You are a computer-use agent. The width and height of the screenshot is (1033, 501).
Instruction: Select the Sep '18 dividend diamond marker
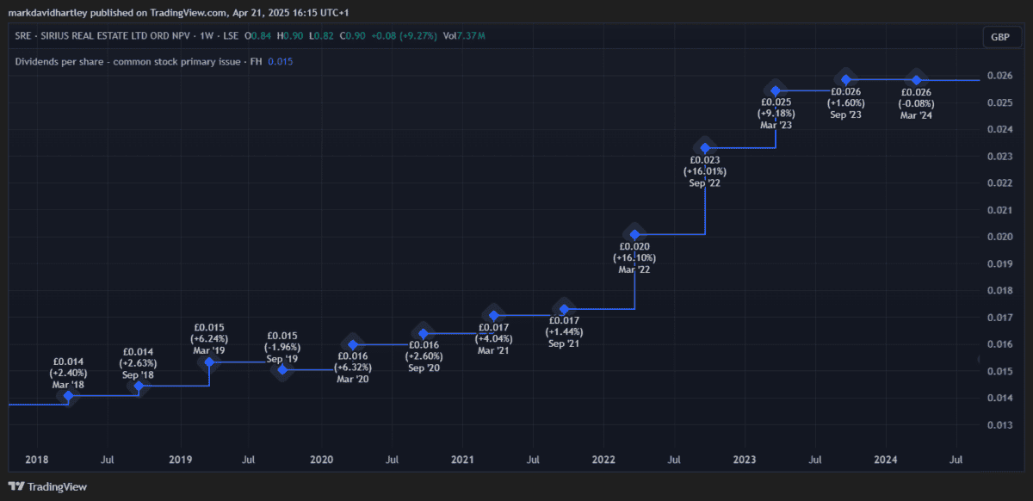[x=139, y=386]
